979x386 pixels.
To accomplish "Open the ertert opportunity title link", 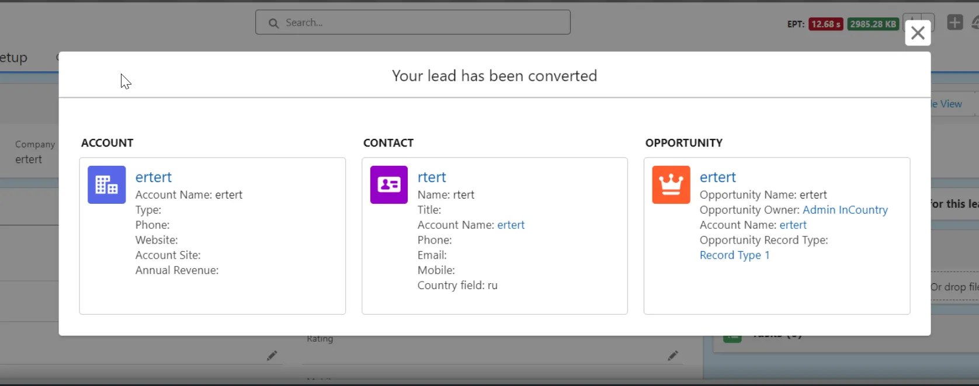I will pos(717,177).
